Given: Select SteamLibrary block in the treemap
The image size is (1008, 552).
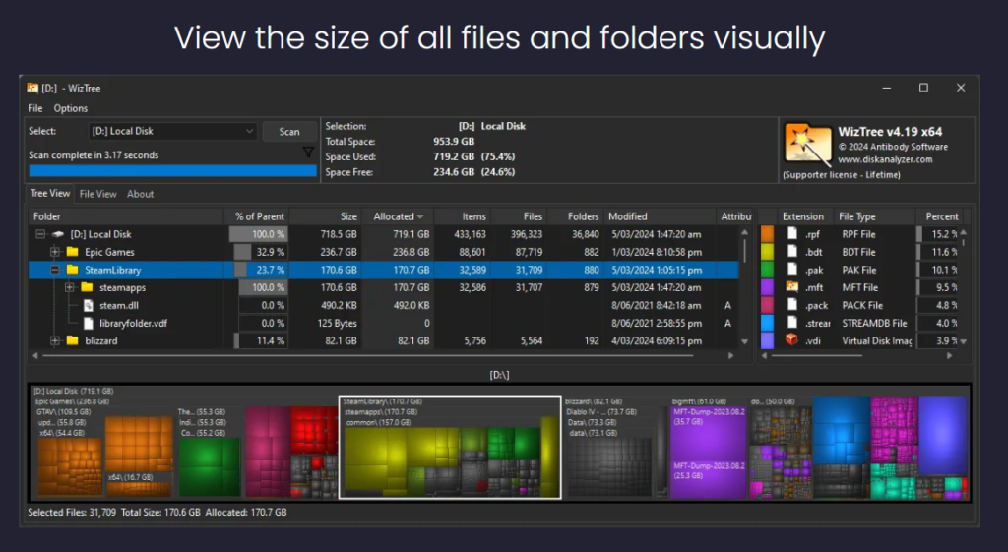Looking at the screenshot, I should [450, 448].
